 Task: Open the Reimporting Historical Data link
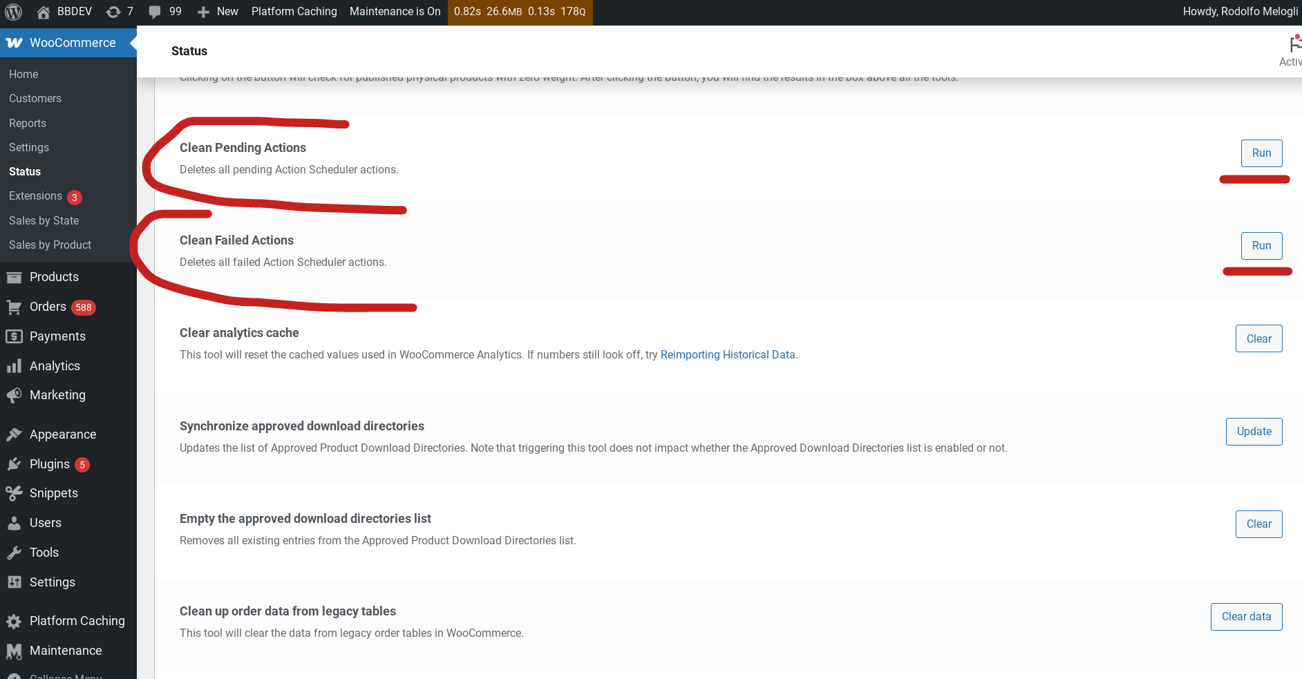[728, 354]
